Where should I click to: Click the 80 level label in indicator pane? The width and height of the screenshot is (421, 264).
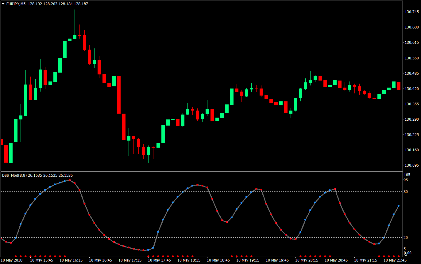(406, 191)
